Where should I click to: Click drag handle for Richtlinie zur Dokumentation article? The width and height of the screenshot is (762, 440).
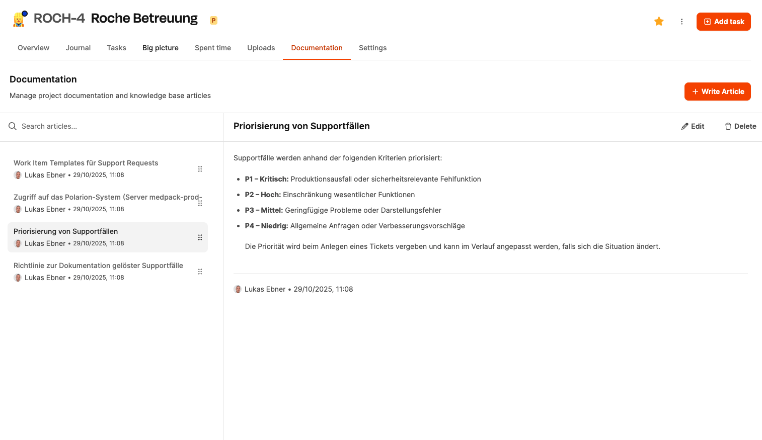[200, 272]
